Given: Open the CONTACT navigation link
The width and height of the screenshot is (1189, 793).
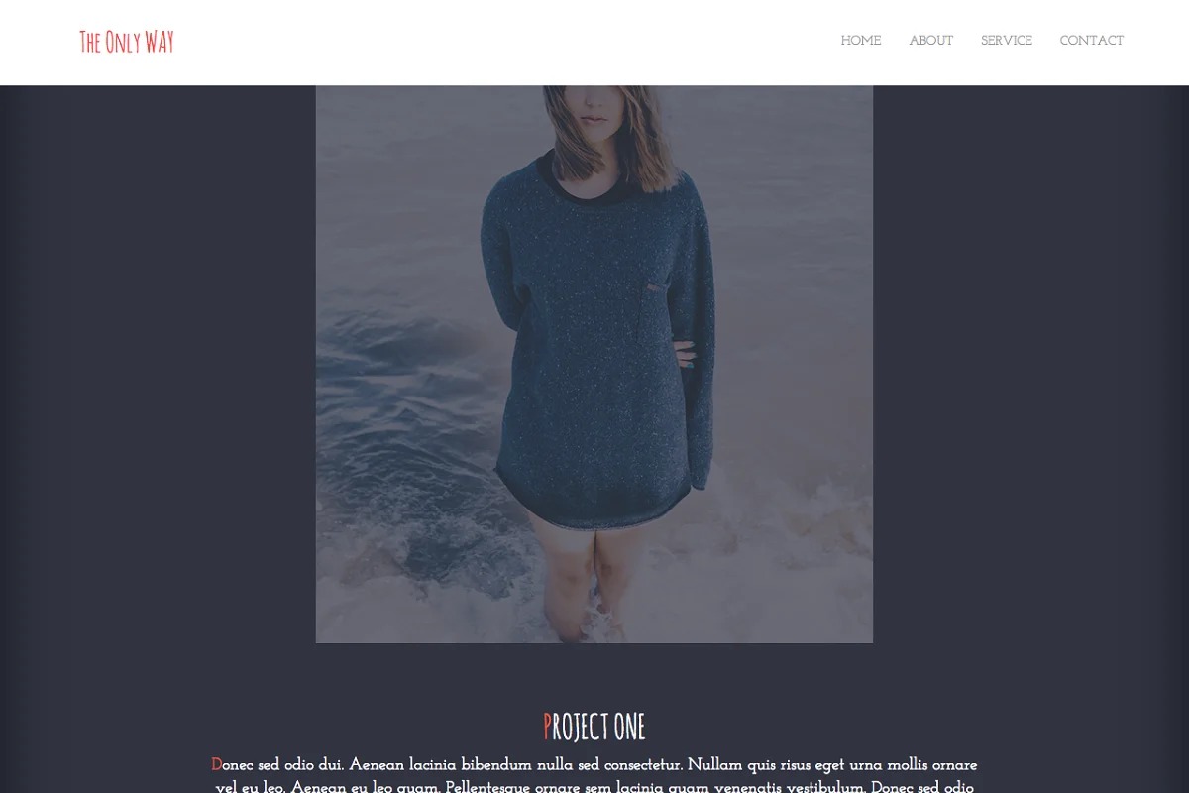Looking at the screenshot, I should (1092, 41).
